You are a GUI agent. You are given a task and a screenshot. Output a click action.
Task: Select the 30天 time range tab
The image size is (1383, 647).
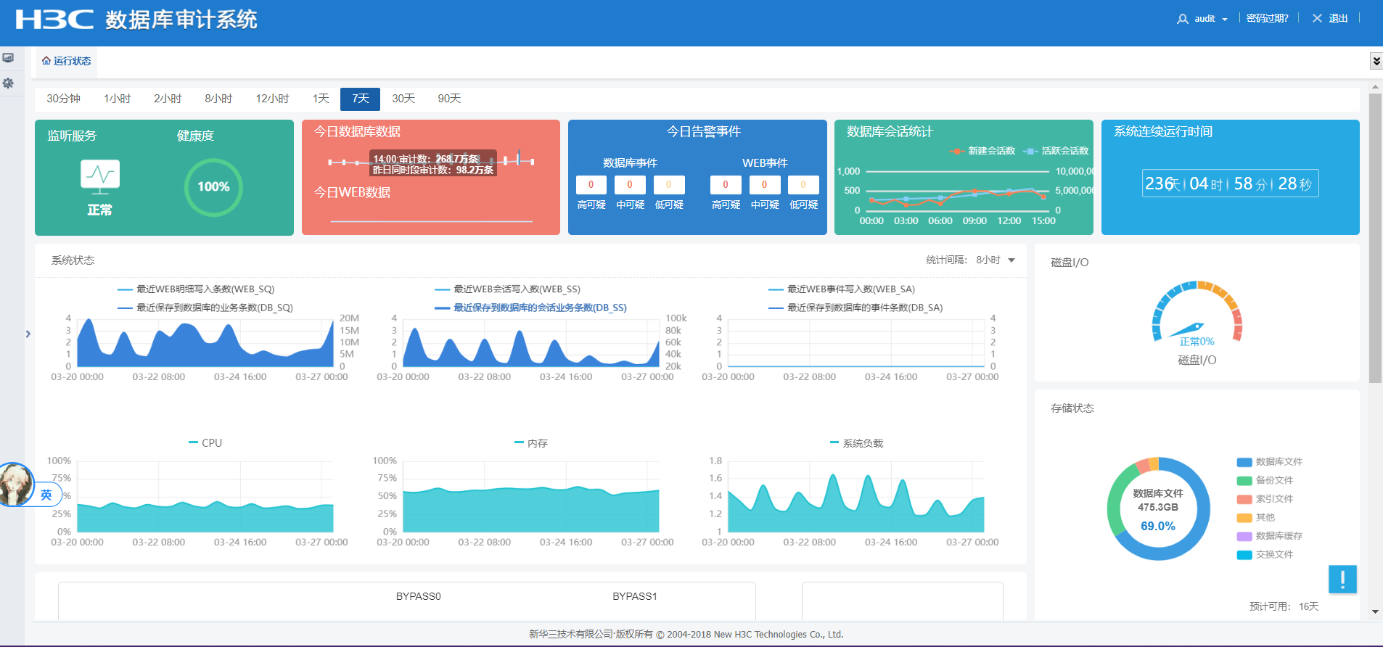pos(403,99)
